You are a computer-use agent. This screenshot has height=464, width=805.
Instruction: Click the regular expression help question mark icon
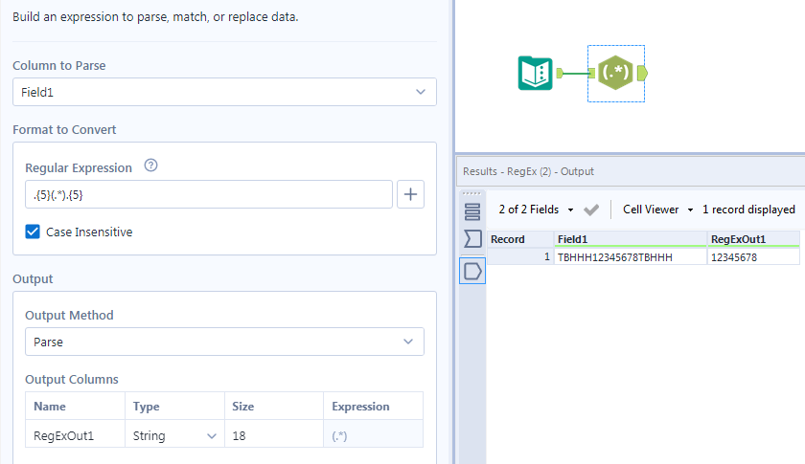pyautogui.click(x=150, y=166)
